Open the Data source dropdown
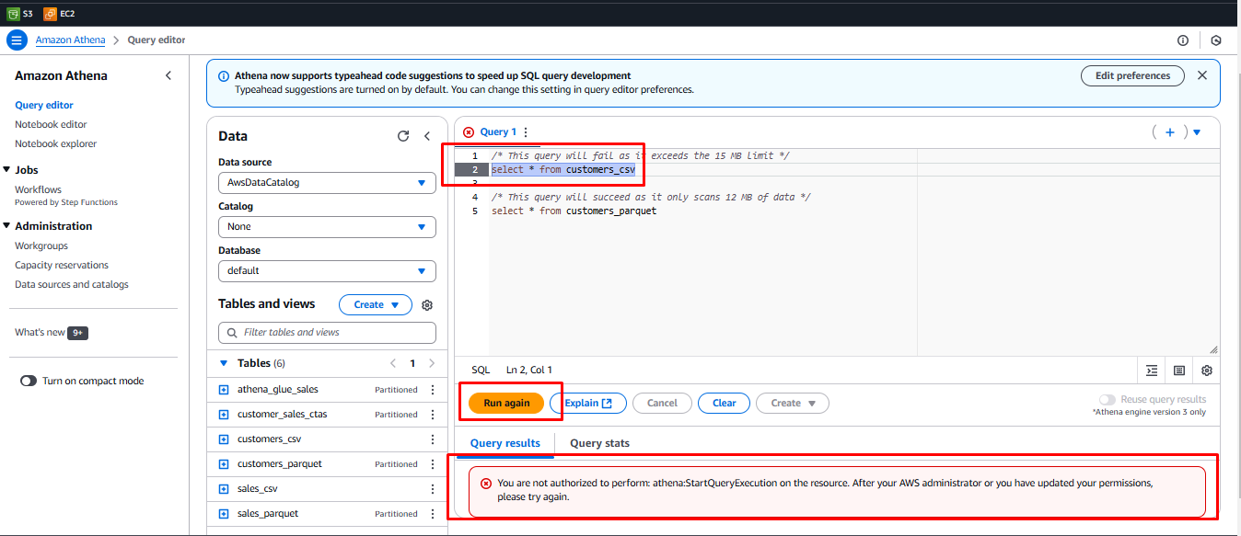The height and width of the screenshot is (536, 1241). [x=327, y=183]
